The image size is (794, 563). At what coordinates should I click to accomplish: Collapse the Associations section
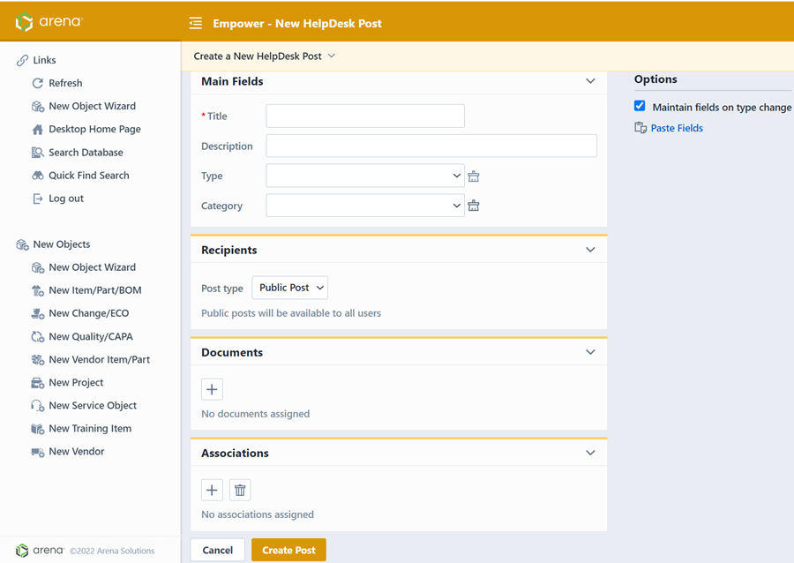tap(590, 453)
